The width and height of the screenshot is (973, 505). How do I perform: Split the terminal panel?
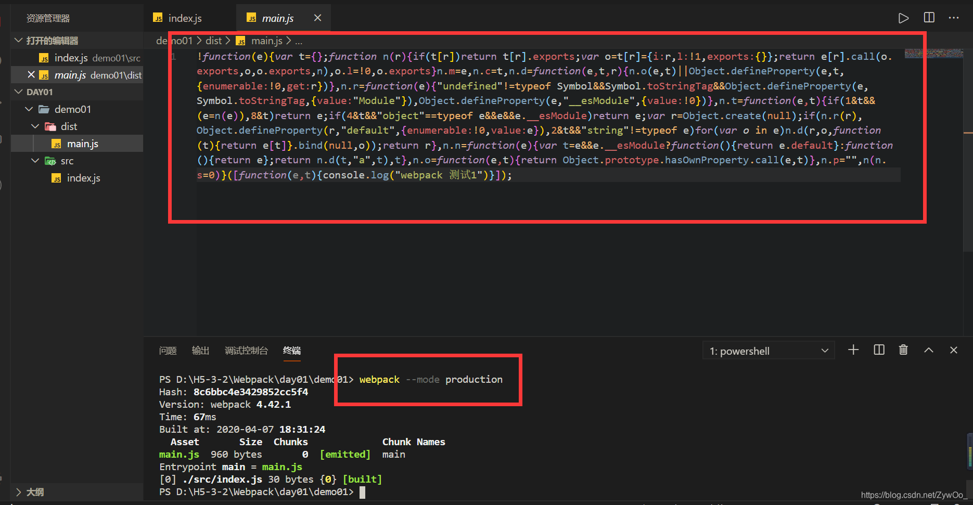coord(879,350)
